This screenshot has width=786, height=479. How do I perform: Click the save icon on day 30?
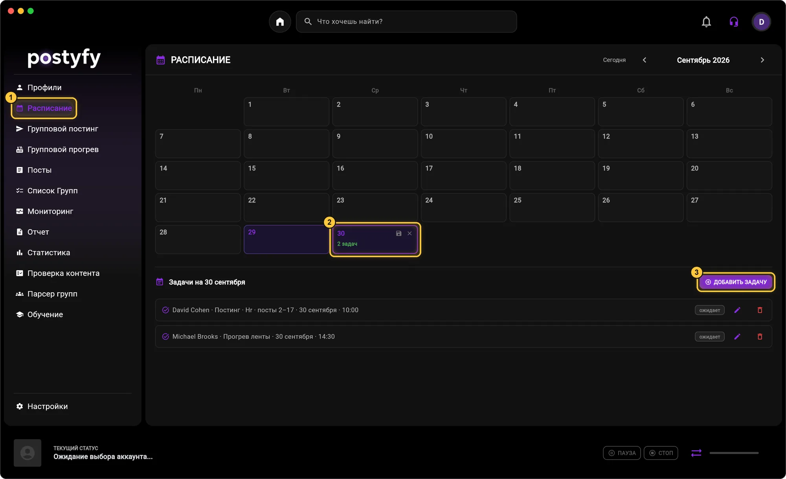pyautogui.click(x=399, y=233)
